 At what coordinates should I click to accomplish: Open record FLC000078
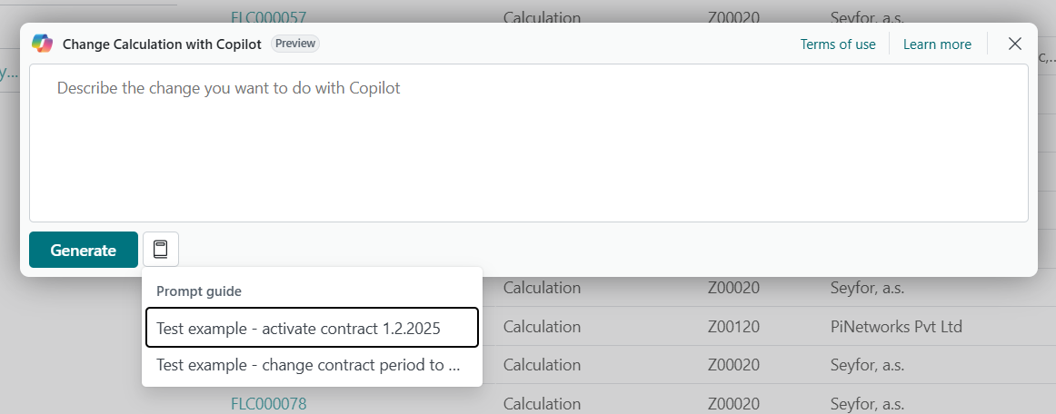[x=268, y=403]
